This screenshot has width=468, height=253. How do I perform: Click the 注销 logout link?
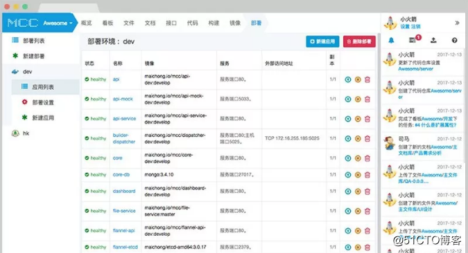tap(416, 26)
